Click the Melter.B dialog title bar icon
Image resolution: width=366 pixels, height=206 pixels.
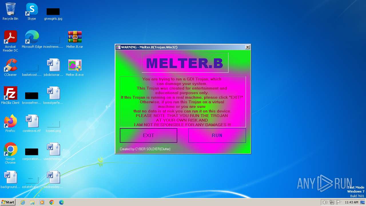pos(118,47)
